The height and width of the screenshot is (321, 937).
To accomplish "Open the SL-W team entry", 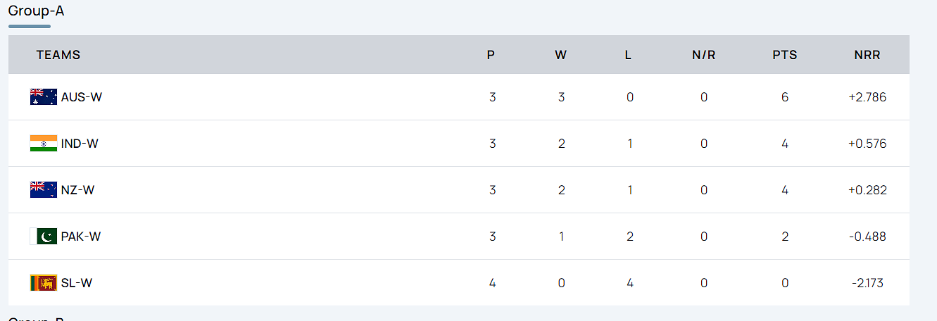I will click(77, 283).
